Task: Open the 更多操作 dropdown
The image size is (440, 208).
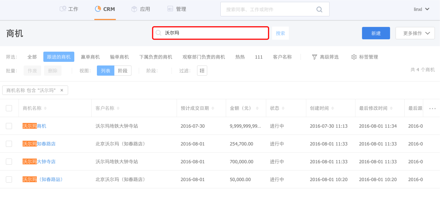Action: [x=415, y=33]
